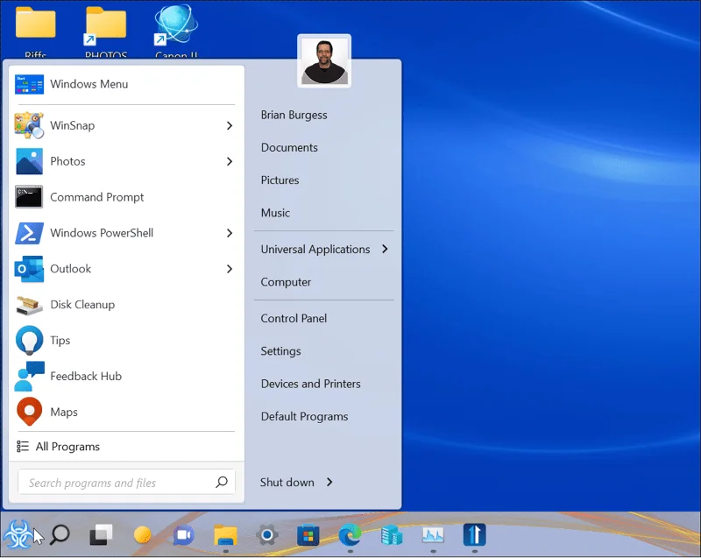Click the Disk Cleanup label
This screenshot has width=701, height=558.
(x=82, y=305)
